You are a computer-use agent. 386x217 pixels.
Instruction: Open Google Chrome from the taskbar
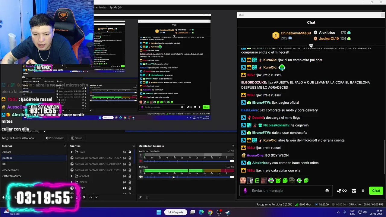[210, 212]
